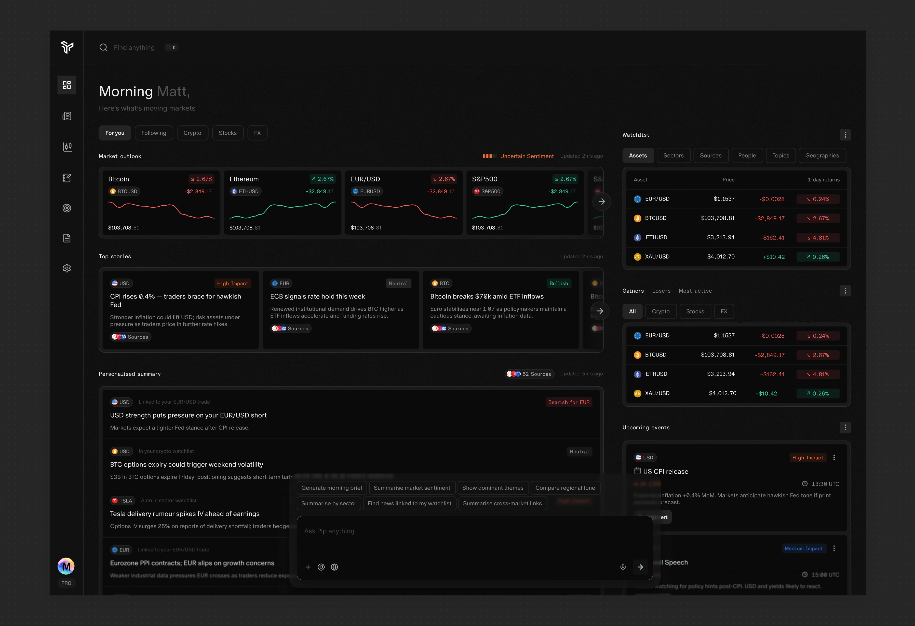Select the Watchlist Topics tab
This screenshot has height=626, width=915.
coord(781,155)
